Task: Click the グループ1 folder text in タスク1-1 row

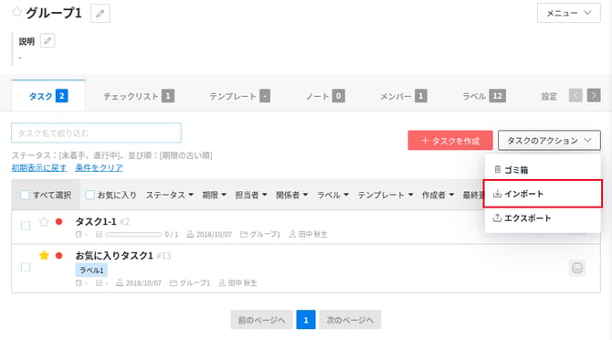Action: (265, 234)
